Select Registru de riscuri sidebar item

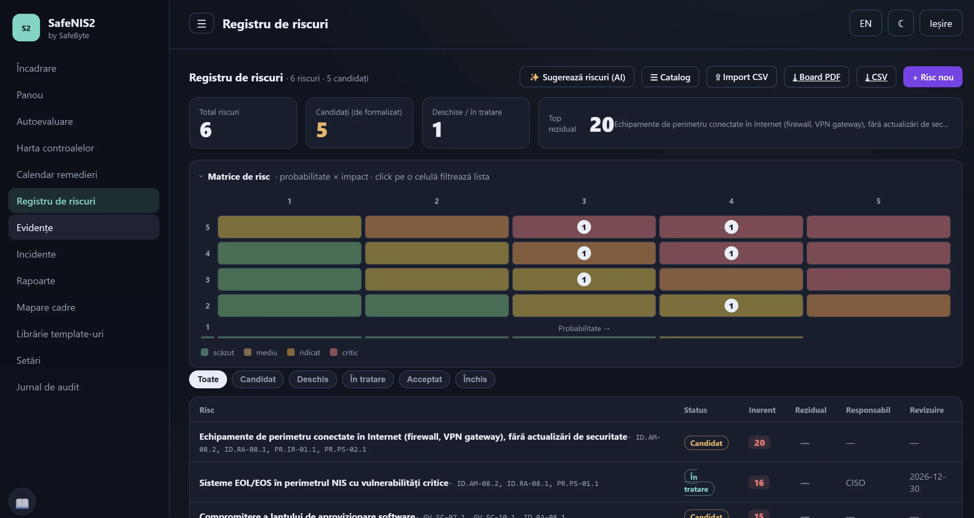(x=83, y=201)
